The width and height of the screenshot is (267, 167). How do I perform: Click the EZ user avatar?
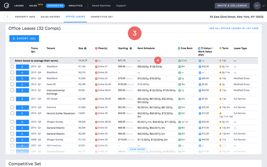257,6
